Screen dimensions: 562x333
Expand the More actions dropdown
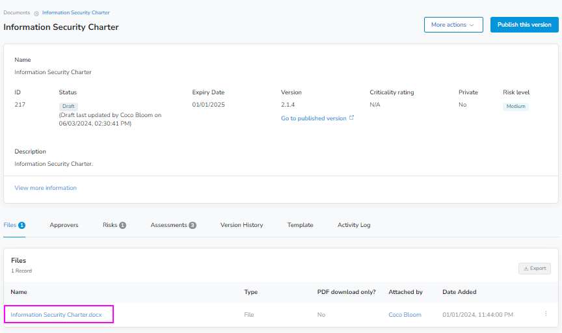tap(453, 25)
